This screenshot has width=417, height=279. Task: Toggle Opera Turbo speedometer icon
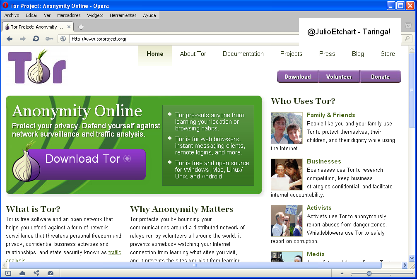51,273
